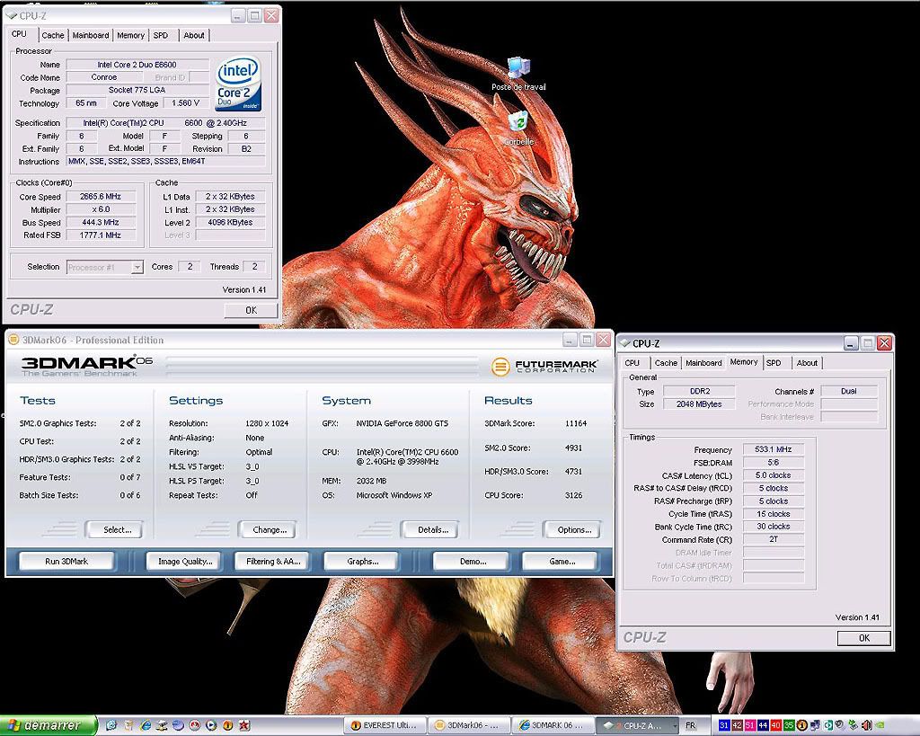Switch to Mainboard tab in CPU-Z processor window
Screen dimensions: 920x736
91,35
